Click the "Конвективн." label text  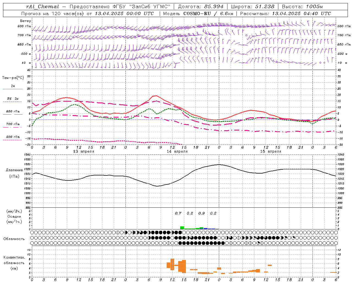tap(14, 257)
